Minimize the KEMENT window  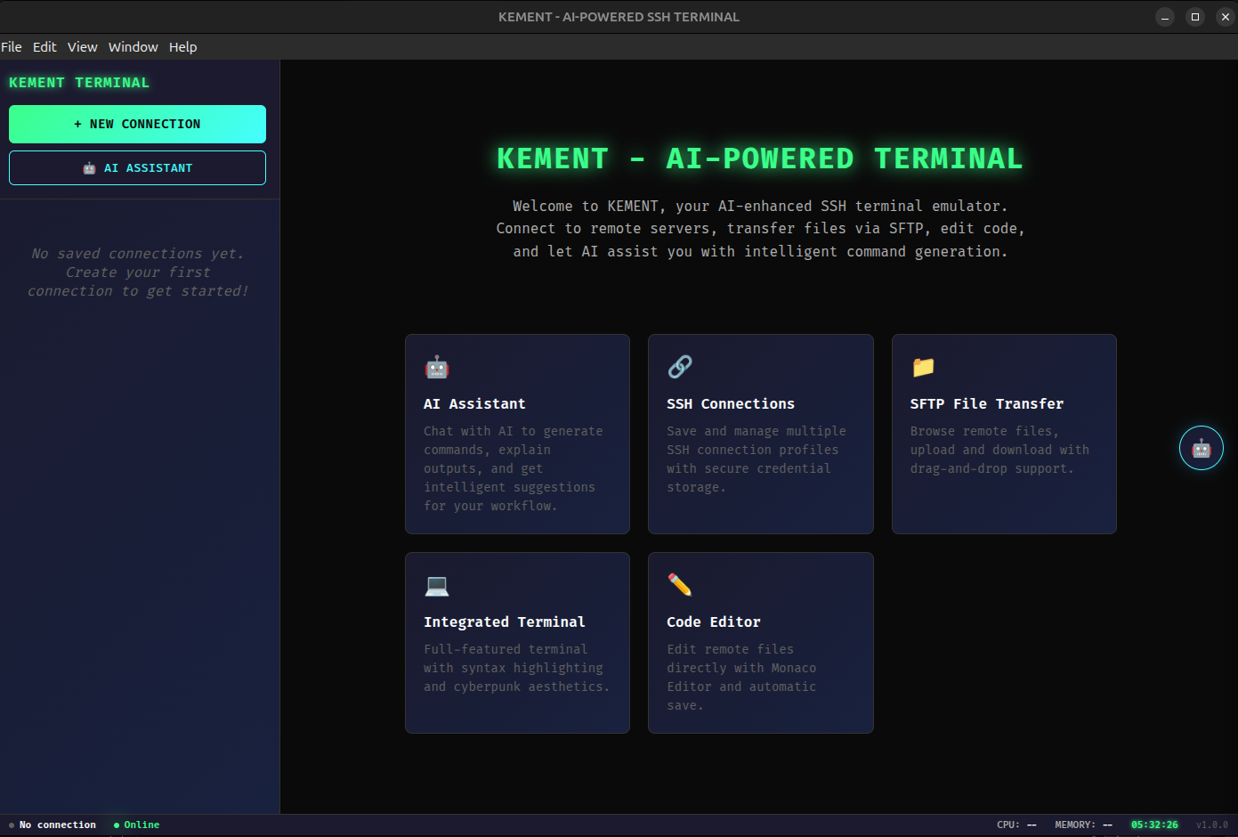[x=1165, y=17]
